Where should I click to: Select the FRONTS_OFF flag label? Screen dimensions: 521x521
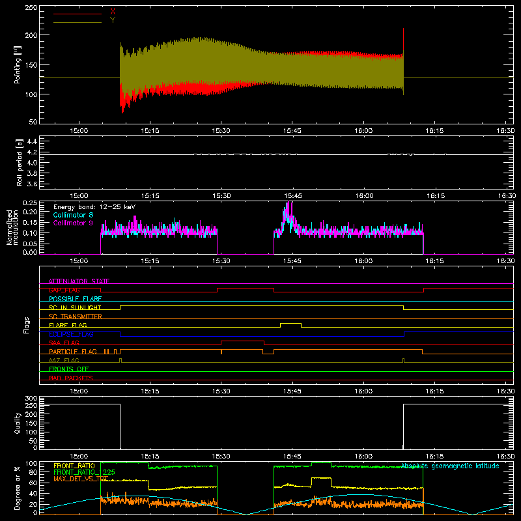pyautogui.click(x=69, y=369)
